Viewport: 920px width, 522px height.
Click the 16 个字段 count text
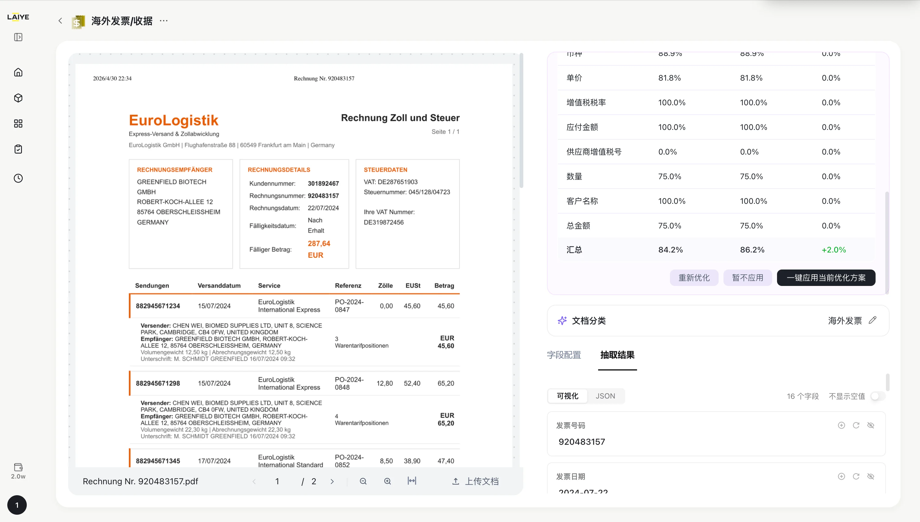coord(803,396)
